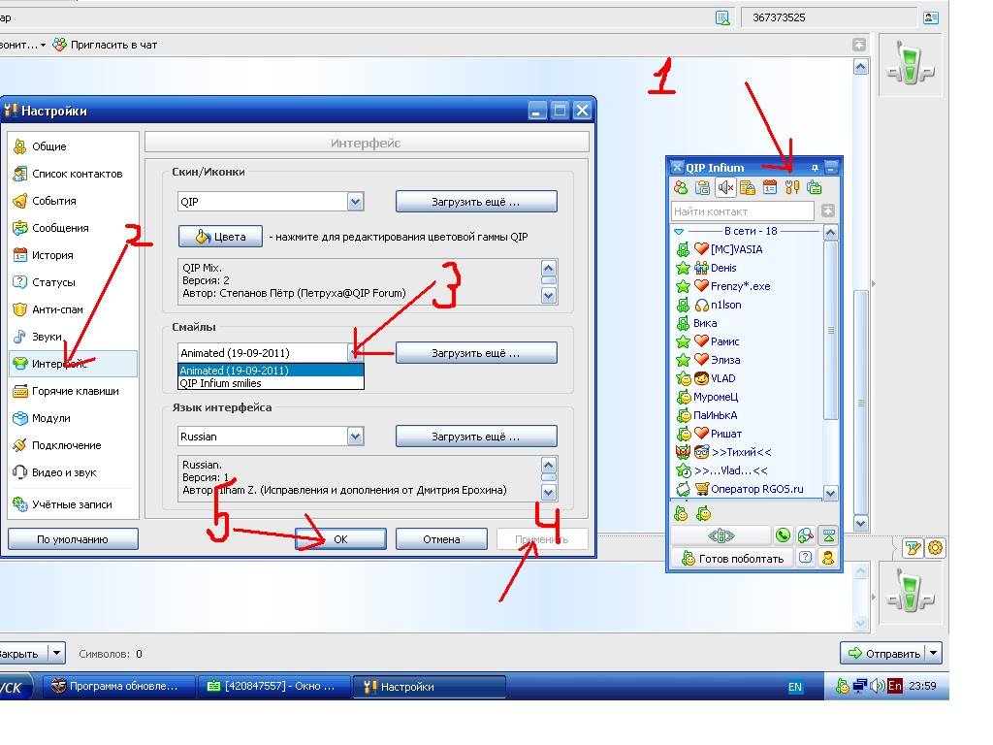Click the Звуки music note icon
The height and width of the screenshot is (745, 993).
(x=20, y=337)
